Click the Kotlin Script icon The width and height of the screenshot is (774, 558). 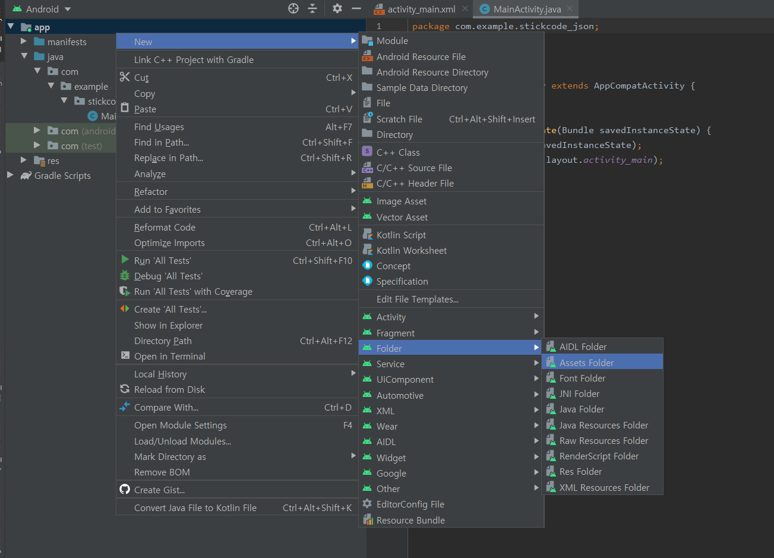point(368,235)
